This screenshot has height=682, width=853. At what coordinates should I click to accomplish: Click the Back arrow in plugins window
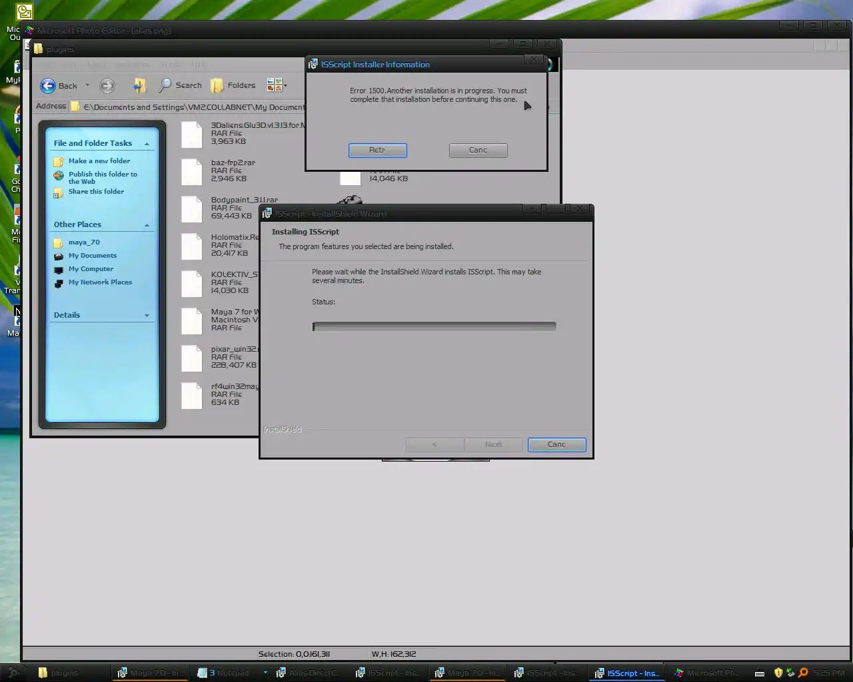[x=48, y=86]
